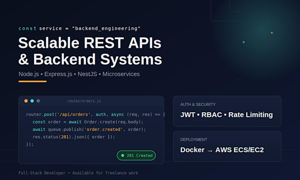Click the closing }); code line
The image size is (300, 180).
30,144
